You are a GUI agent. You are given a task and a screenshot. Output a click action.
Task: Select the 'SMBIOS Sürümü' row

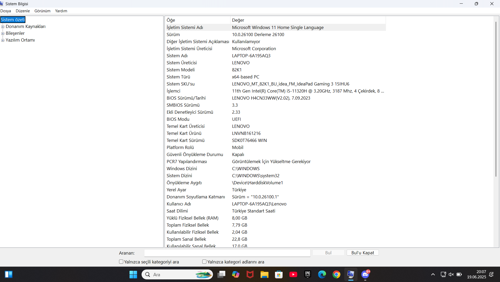pyautogui.click(x=276, y=105)
